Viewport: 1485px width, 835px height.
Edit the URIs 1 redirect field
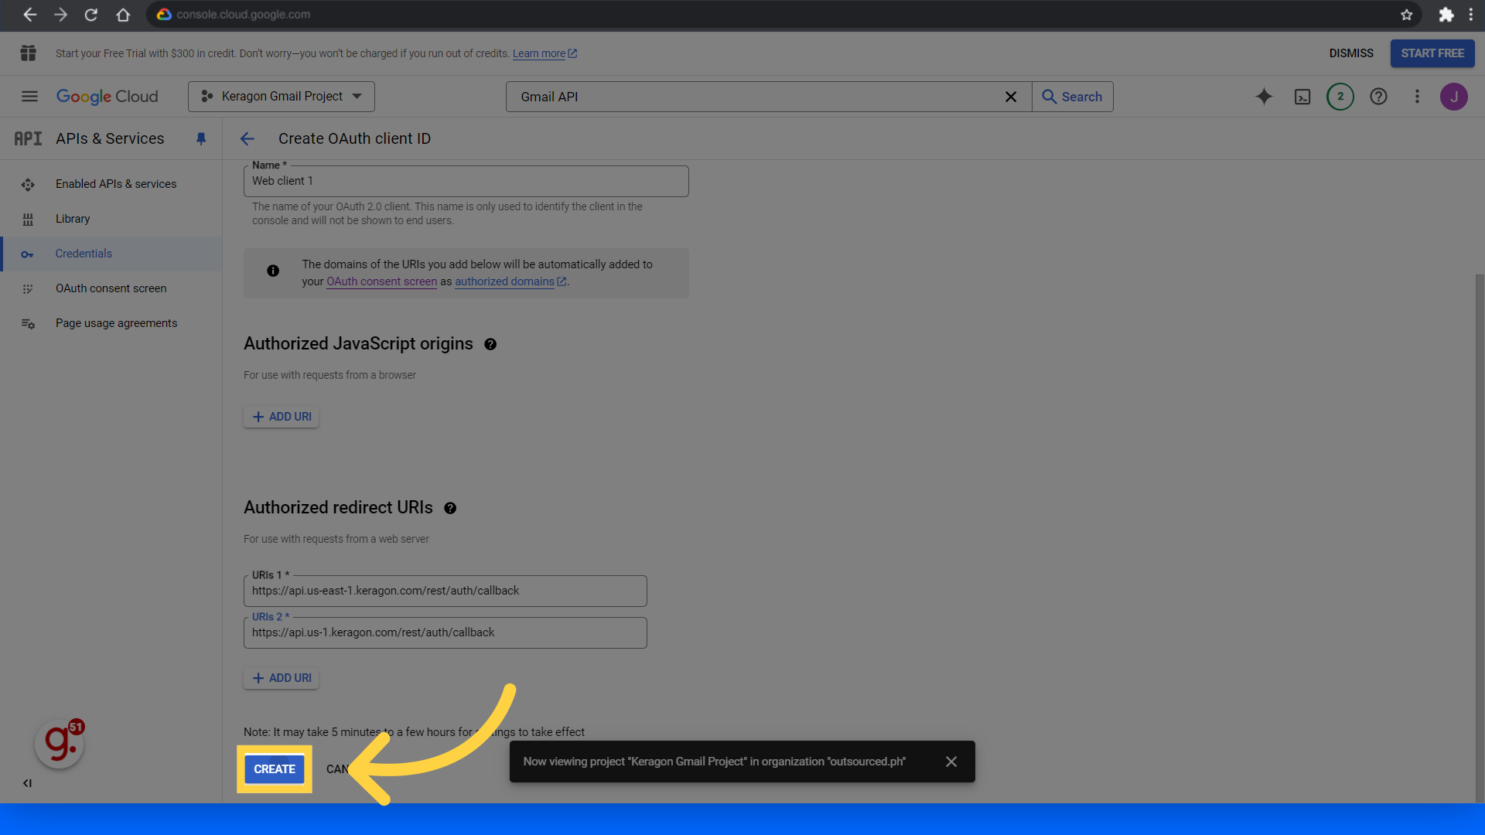pyautogui.click(x=445, y=591)
